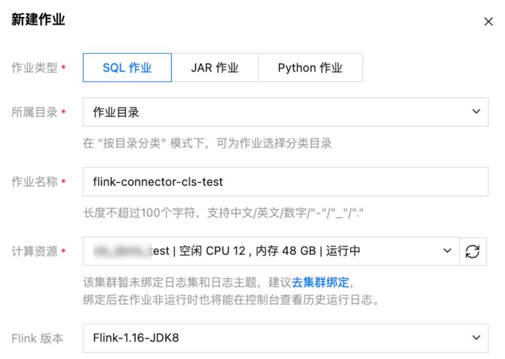Click the selected 作业目录 value

coord(116,112)
